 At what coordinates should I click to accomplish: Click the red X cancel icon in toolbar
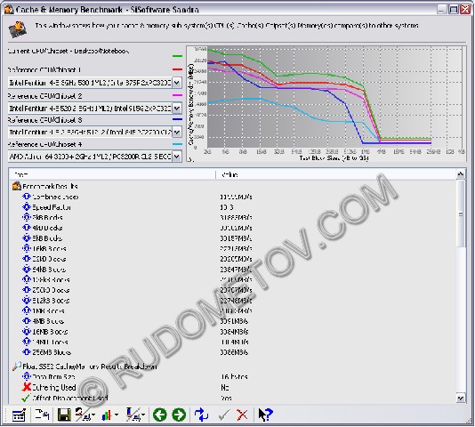(x=242, y=415)
